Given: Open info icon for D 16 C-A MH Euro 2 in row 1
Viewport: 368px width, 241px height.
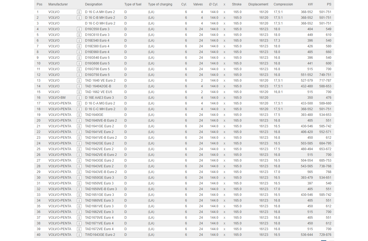Looking at the screenshot, I should point(79,12).
